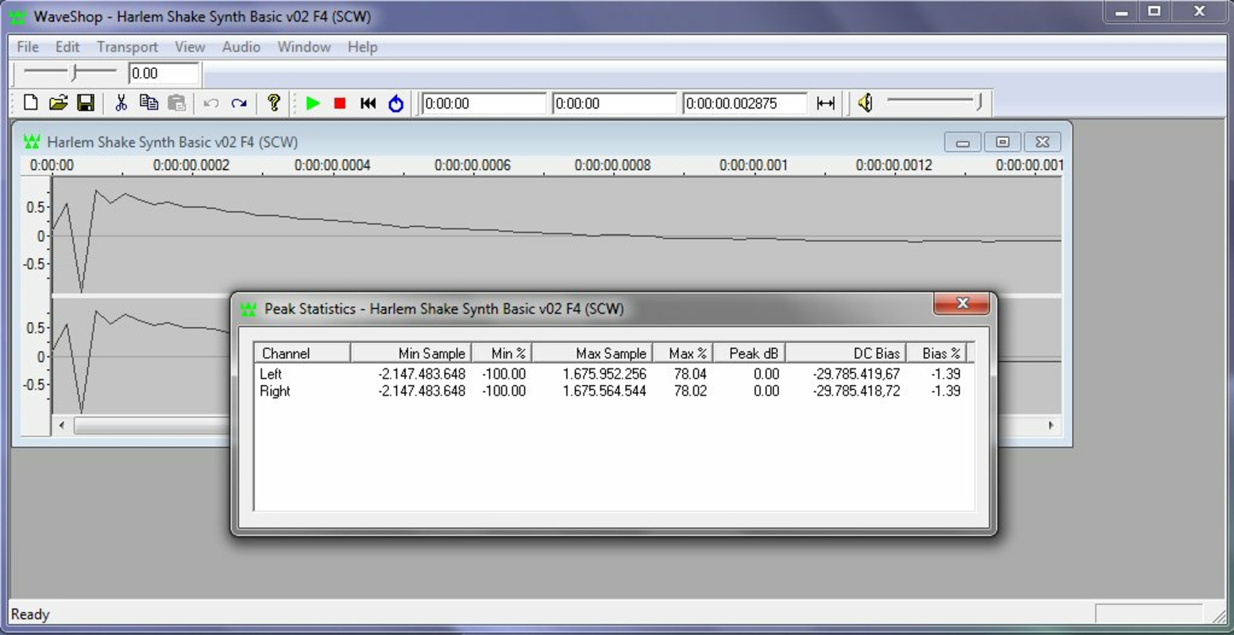Click the Ready status bar text
The image size is (1234, 635).
(30, 614)
